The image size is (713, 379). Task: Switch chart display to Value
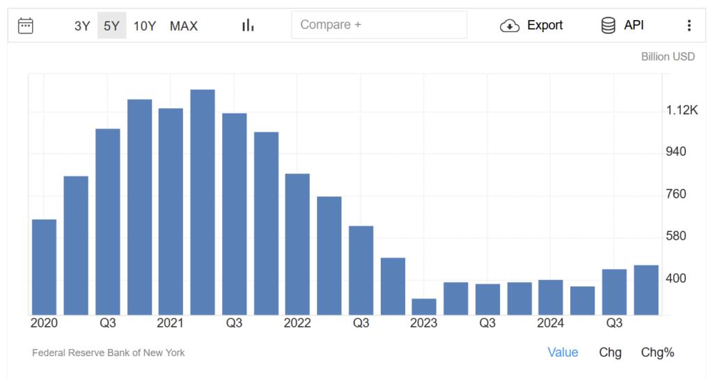pyautogui.click(x=563, y=353)
